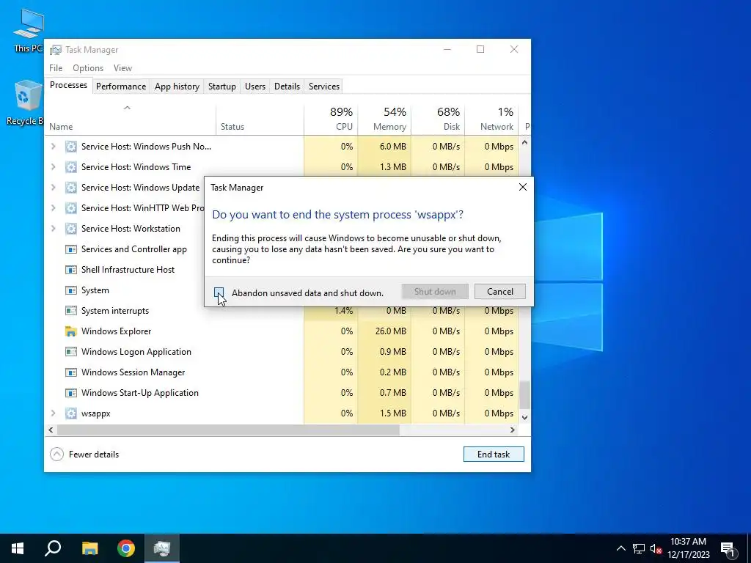
Task: Select the Processes tab
Action: point(68,85)
